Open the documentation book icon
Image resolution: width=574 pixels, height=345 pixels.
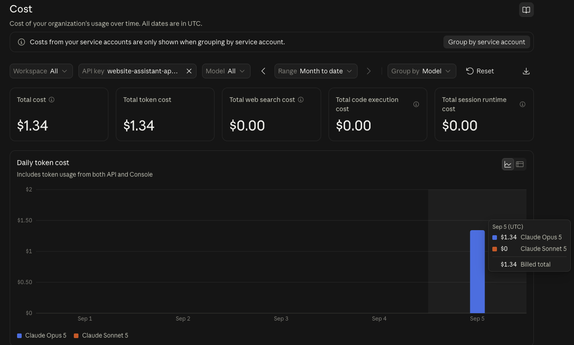526,10
